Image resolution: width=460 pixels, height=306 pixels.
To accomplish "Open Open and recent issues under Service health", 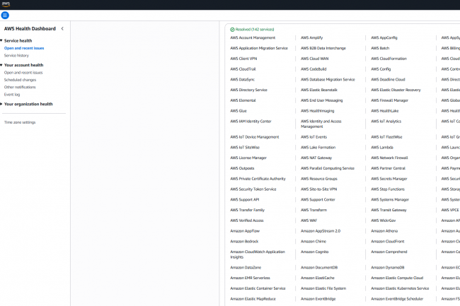I will 24,48.
